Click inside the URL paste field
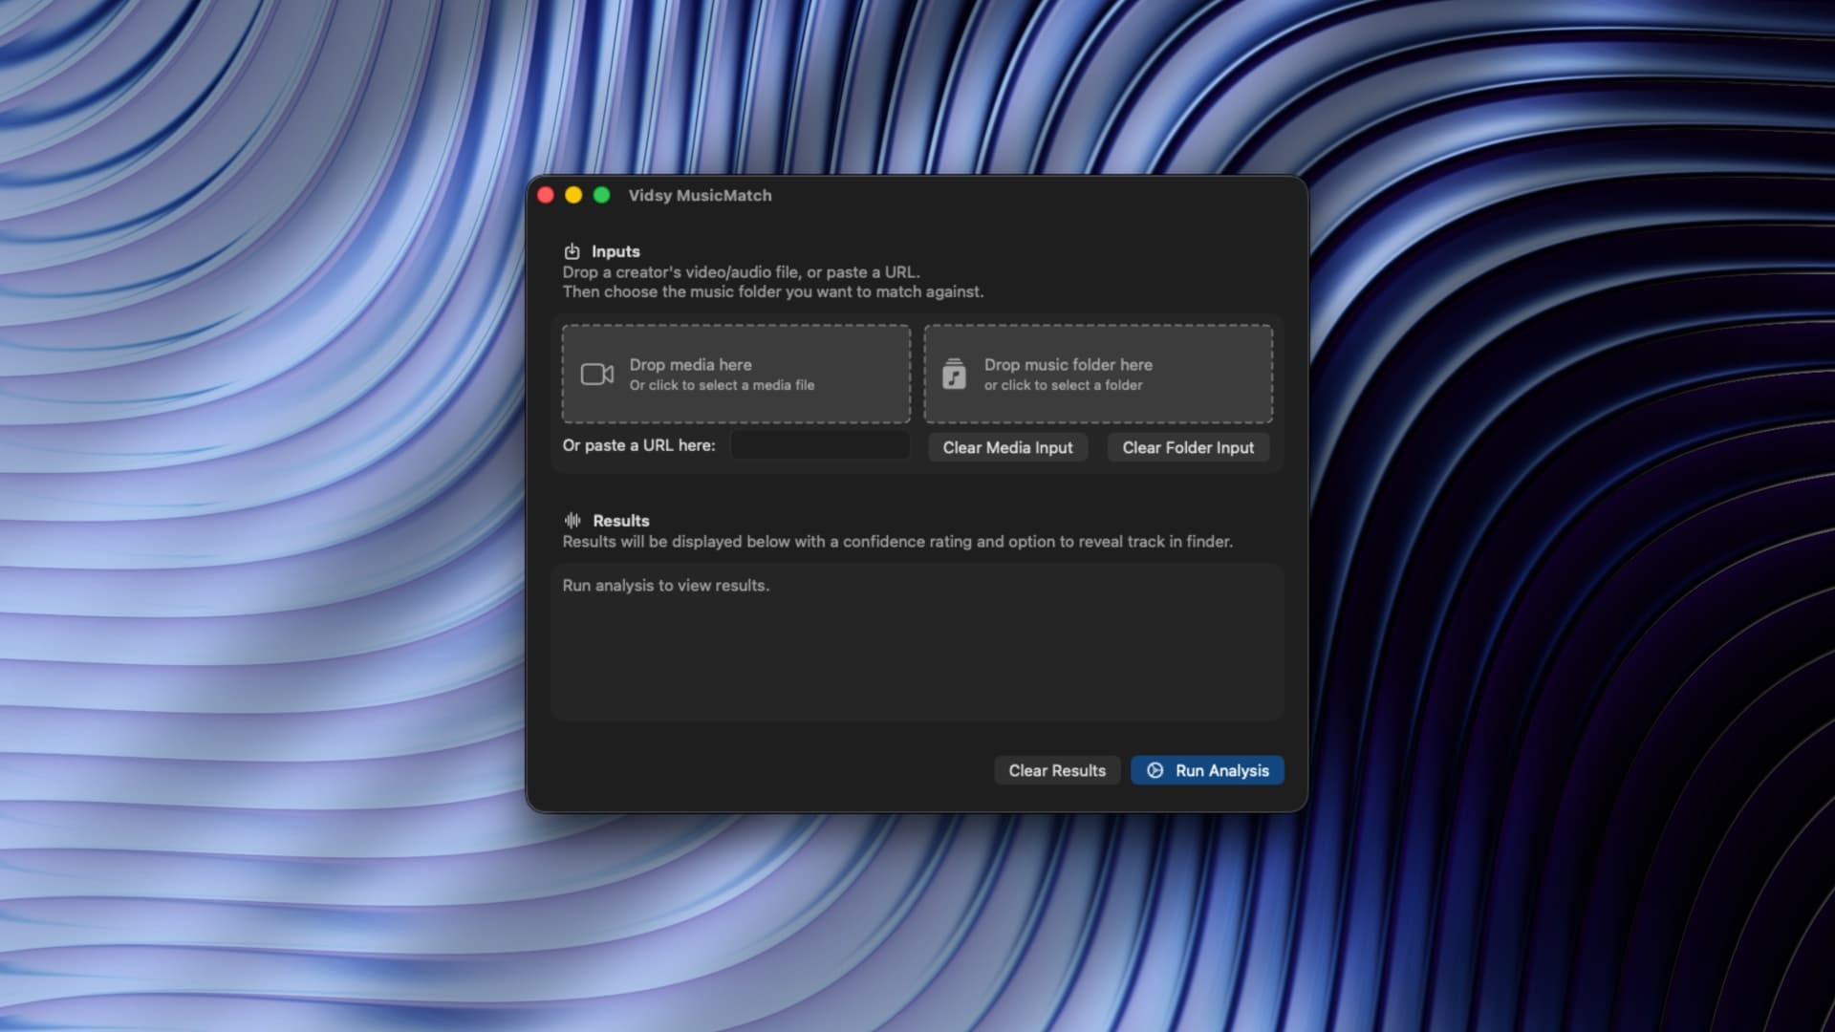 click(x=819, y=444)
